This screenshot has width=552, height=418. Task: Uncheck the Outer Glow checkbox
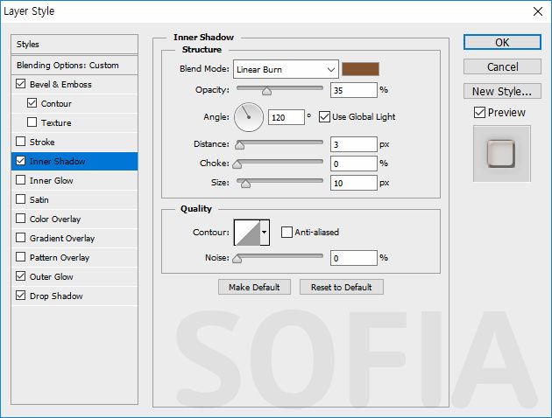[x=21, y=276]
